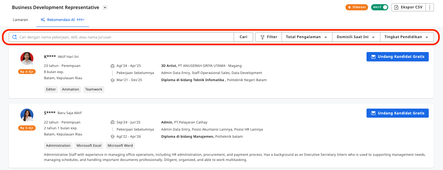Image resolution: width=443 pixels, height=170 pixels.
Task: Click the 3D Artist job title text
Action: (169, 66)
